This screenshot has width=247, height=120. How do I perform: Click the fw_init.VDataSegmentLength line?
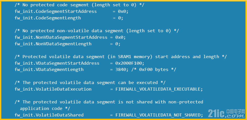[95, 69]
